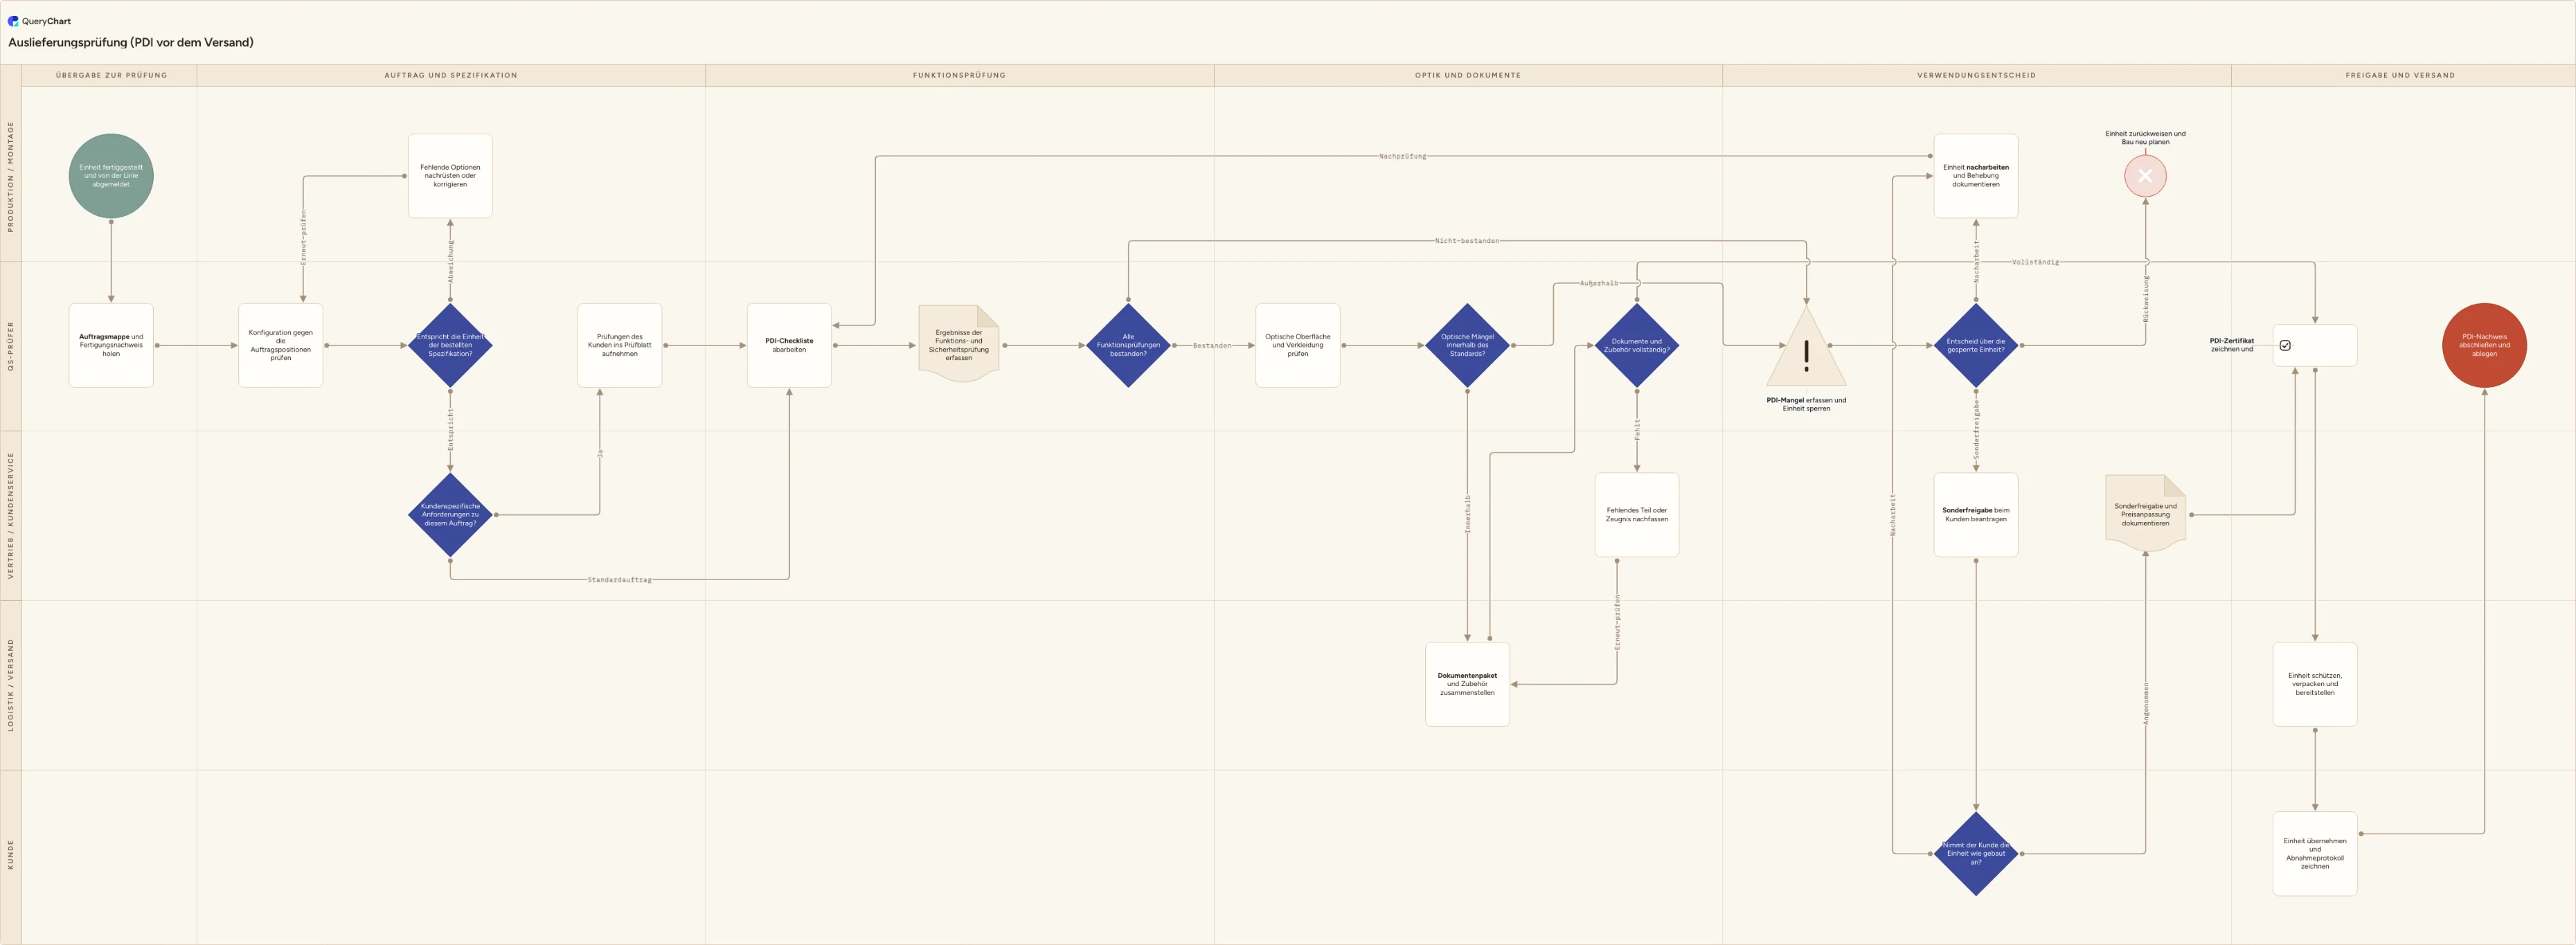The width and height of the screenshot is (2576, 945).
Task: Click the QueryChart logo icon
Action: [13, 21]
